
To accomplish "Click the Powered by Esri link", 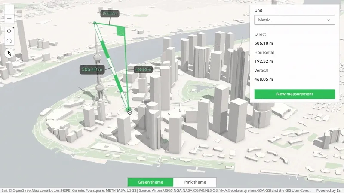I will pyautogui.click(x=329, y=190).
